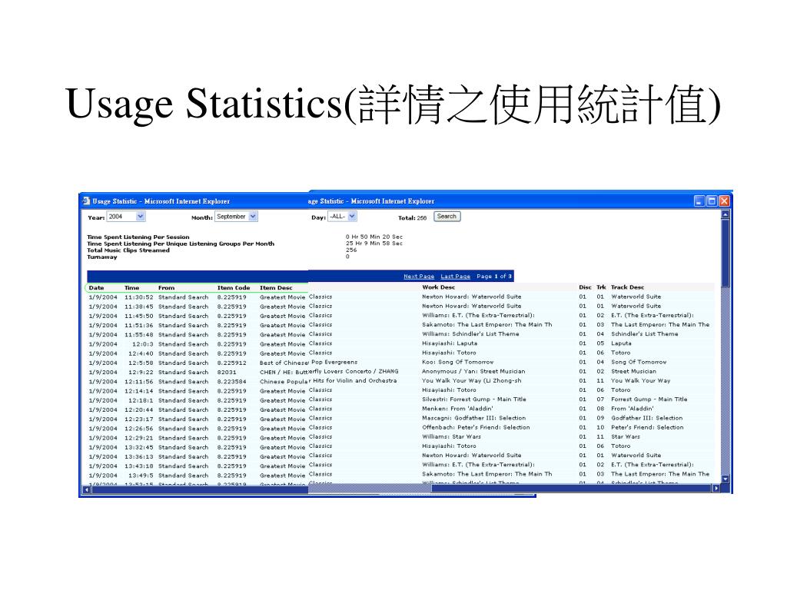Screen dimensions: 787x590
Task: Go to Next Page link
Action: 419,277
